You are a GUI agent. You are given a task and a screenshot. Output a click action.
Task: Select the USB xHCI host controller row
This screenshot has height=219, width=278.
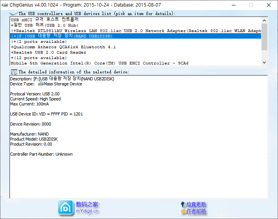(x=136, y=20)
